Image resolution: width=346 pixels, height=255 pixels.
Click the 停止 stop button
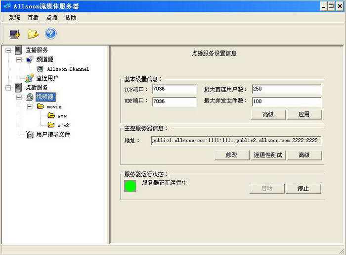coord(303,188)
